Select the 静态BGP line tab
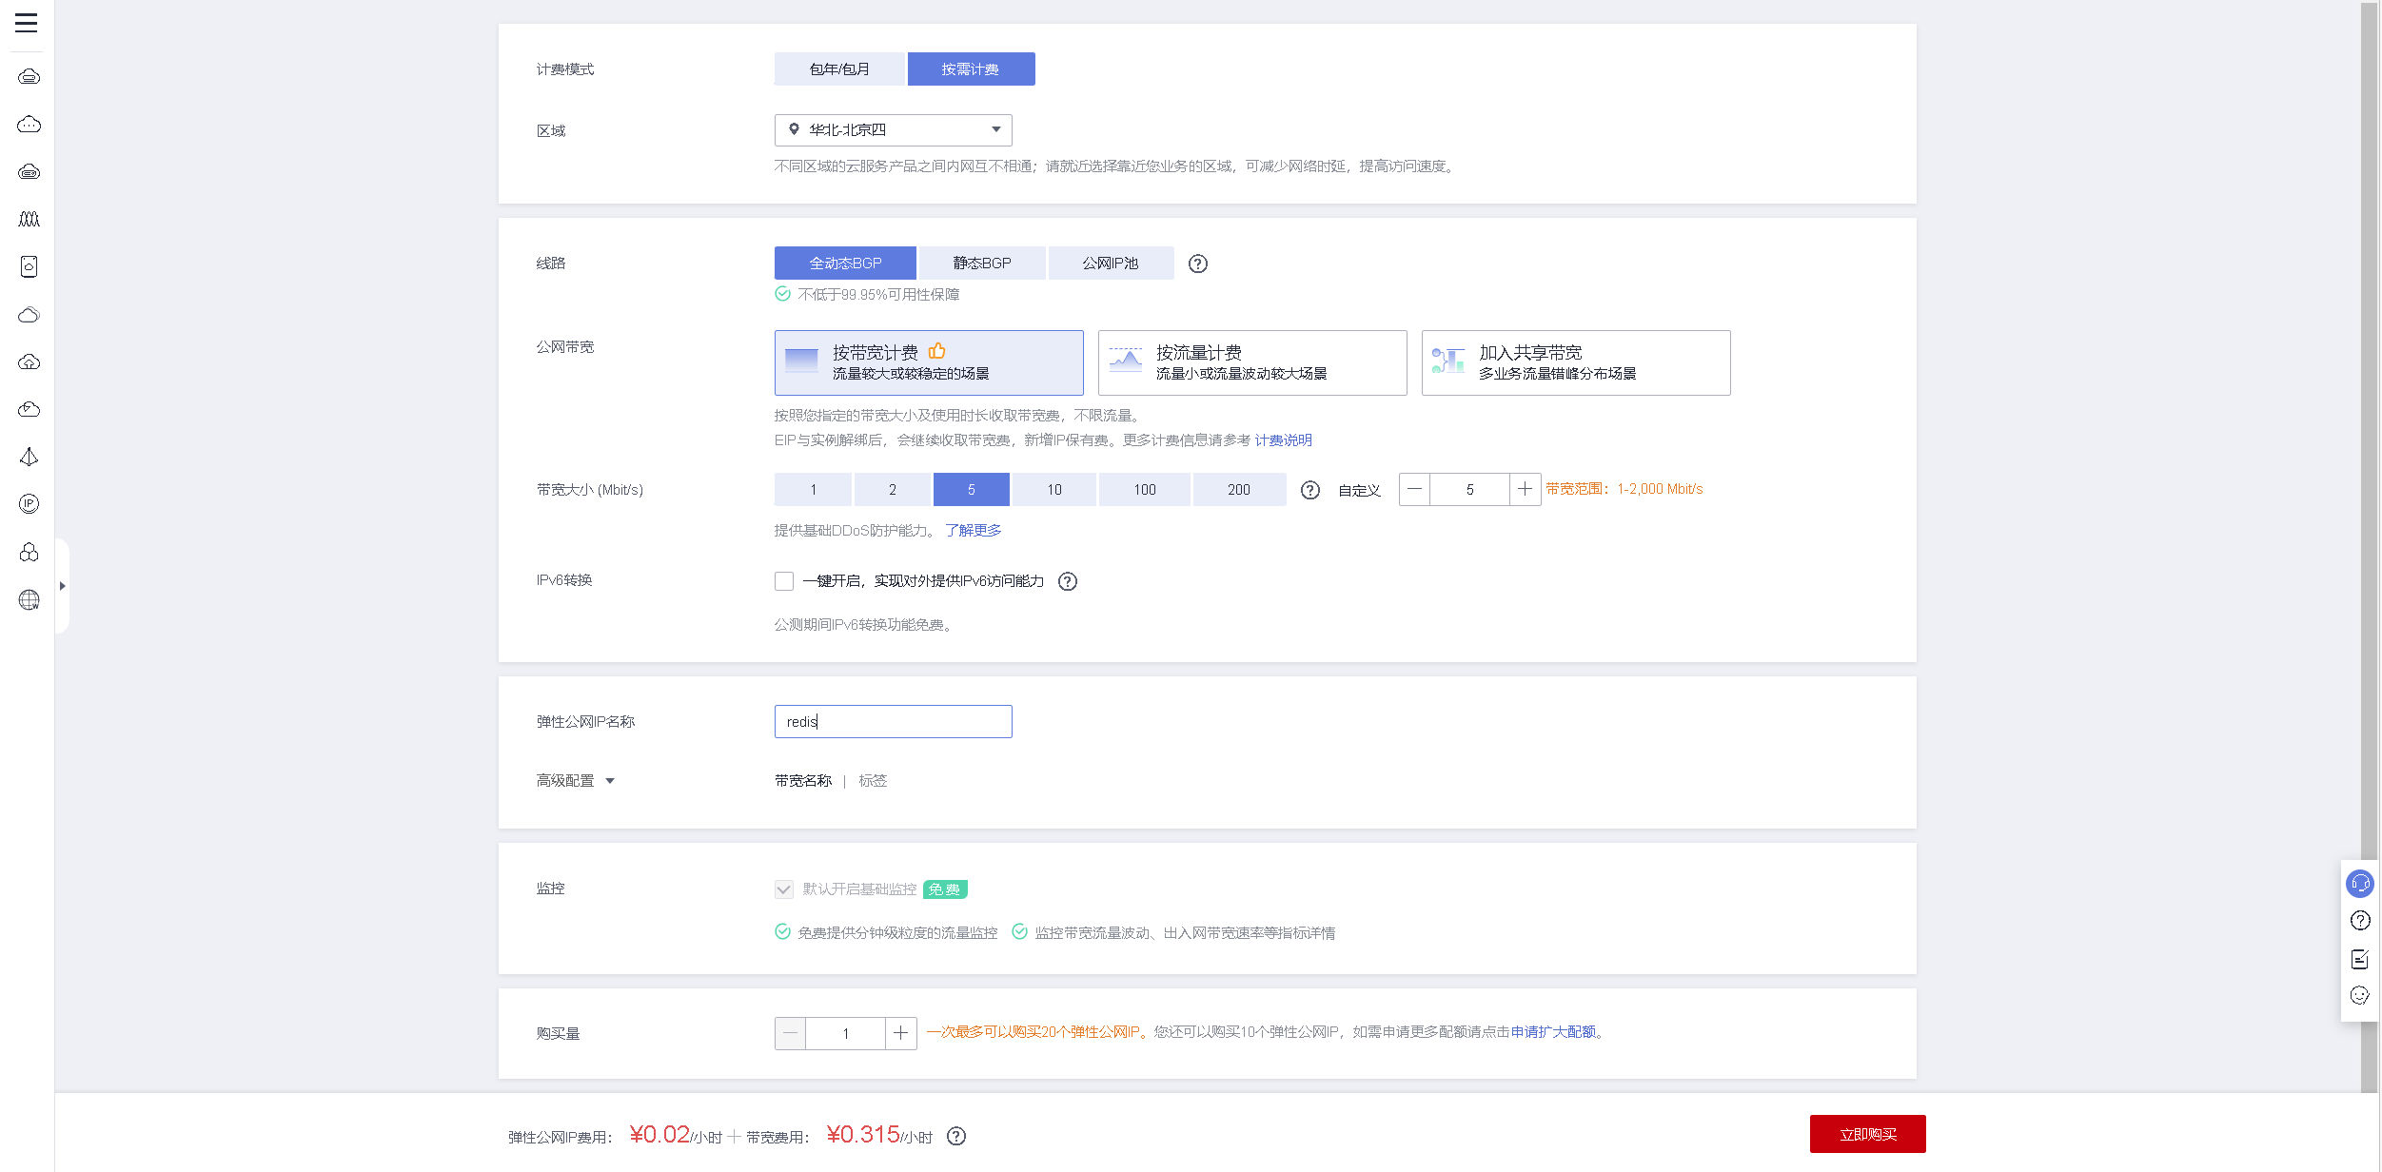Screen dimensions: 2382x1172 [x=981, y=264]
